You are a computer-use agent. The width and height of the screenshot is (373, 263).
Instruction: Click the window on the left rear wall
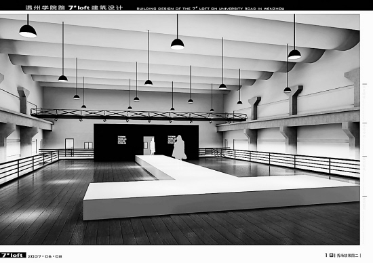(x=88, y=146)
